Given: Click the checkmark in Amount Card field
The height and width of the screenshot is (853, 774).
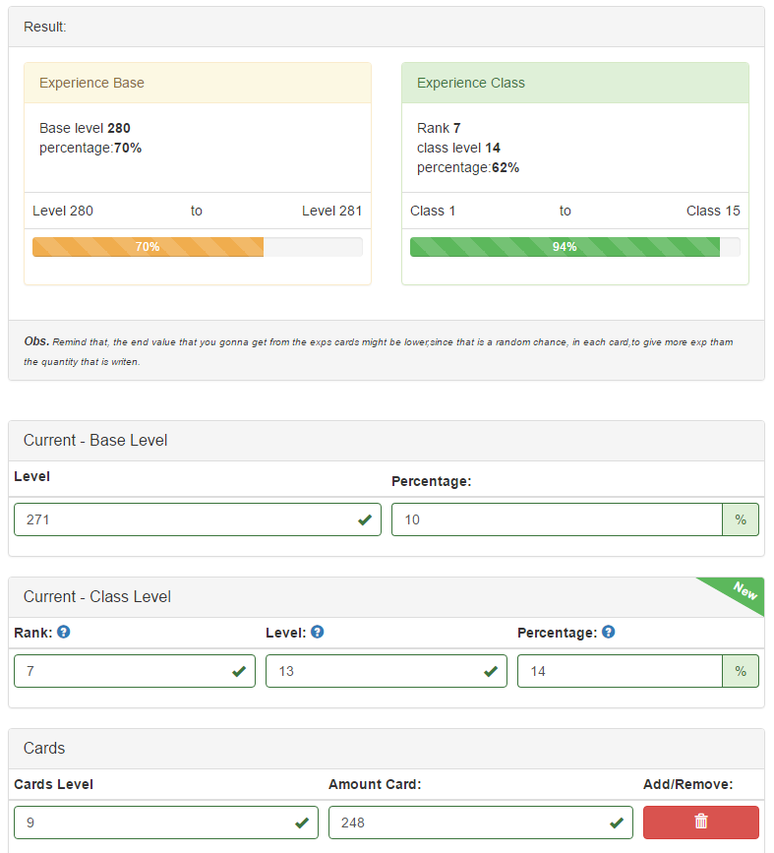Looking at the screenshot, I should coord(617,823).
